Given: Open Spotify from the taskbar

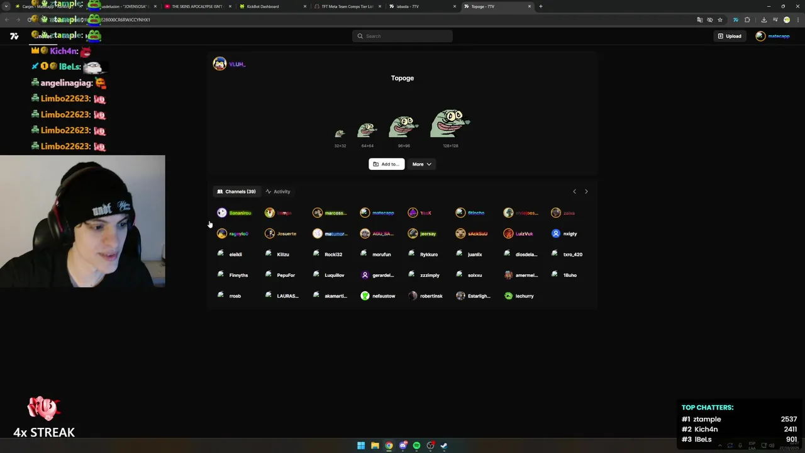Looking at the screenshot, I should point(416,445).
